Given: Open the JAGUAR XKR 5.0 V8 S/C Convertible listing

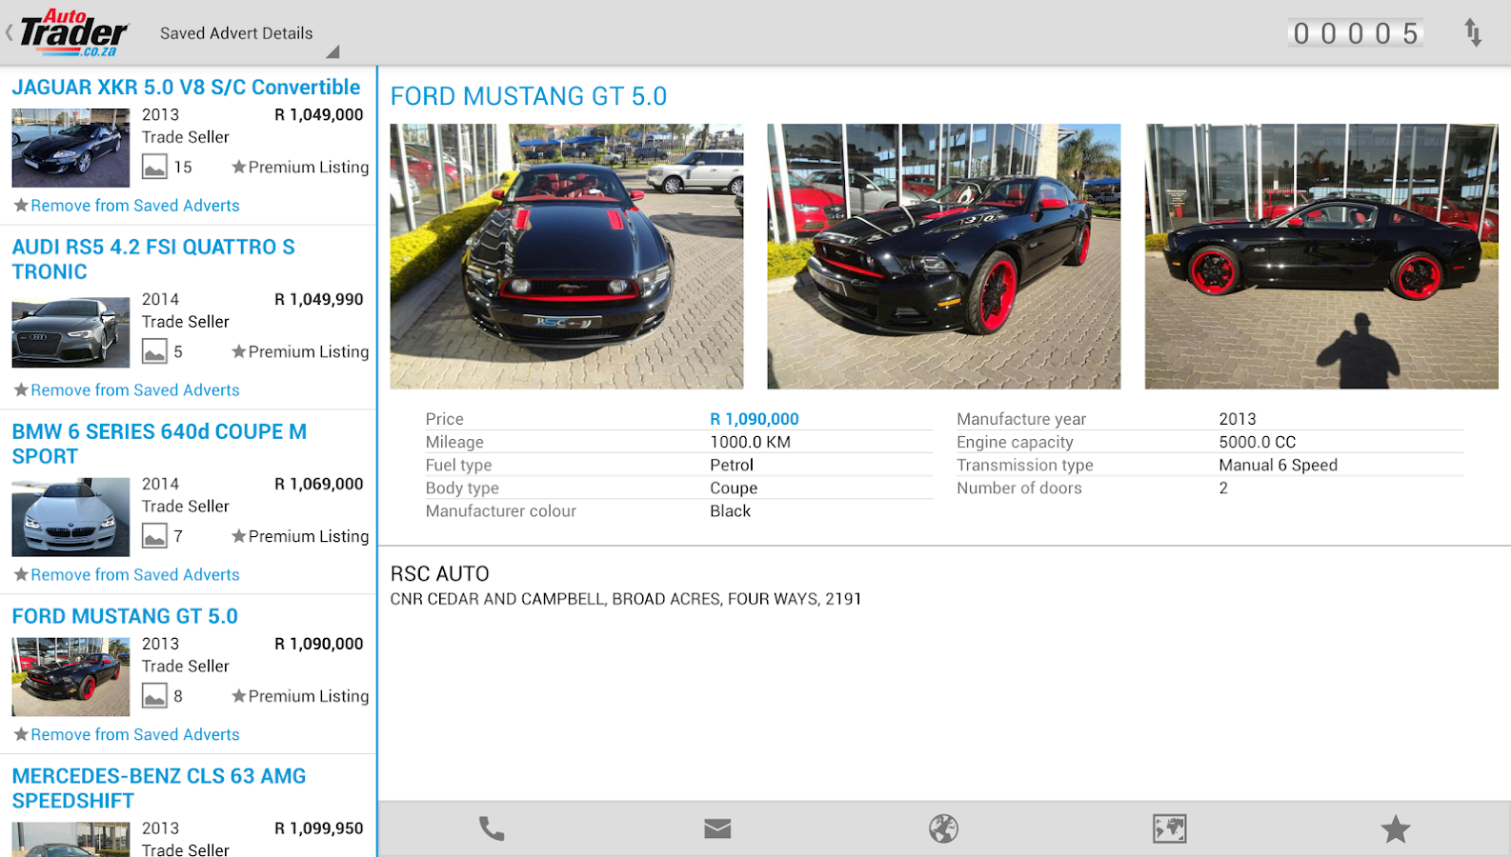Looking at the screenshot, I should coord(186,88).
